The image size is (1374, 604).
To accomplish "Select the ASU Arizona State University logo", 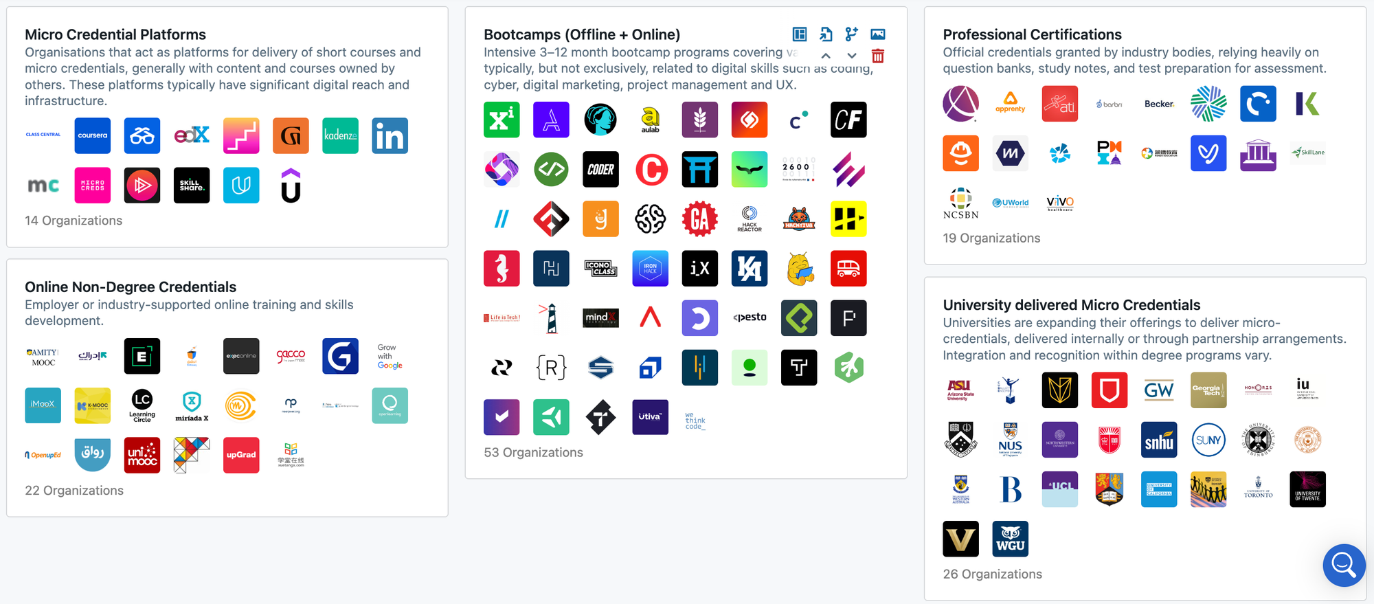I will (960, 390).
